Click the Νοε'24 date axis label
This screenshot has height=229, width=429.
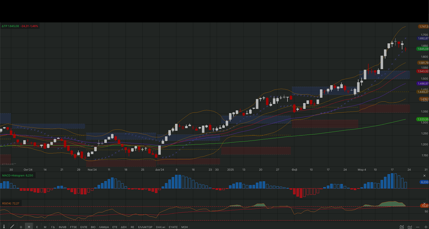tap(92, 170)
